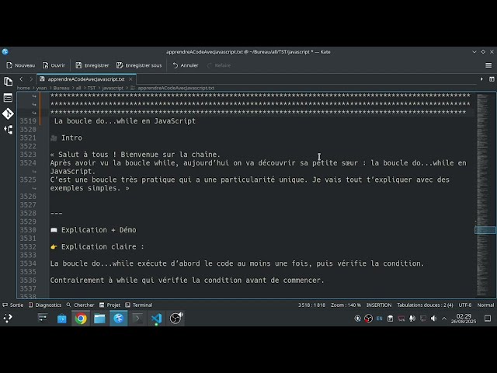Click the Nouveau toolbar button
This screenshot has width=497, height=373.
coord(21,65)
